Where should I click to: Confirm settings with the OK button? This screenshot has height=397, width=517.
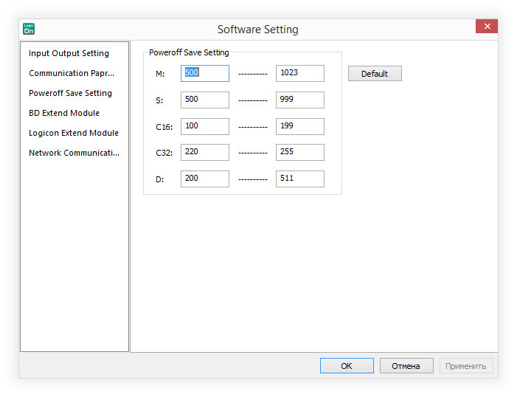click(x=347, y=366)
